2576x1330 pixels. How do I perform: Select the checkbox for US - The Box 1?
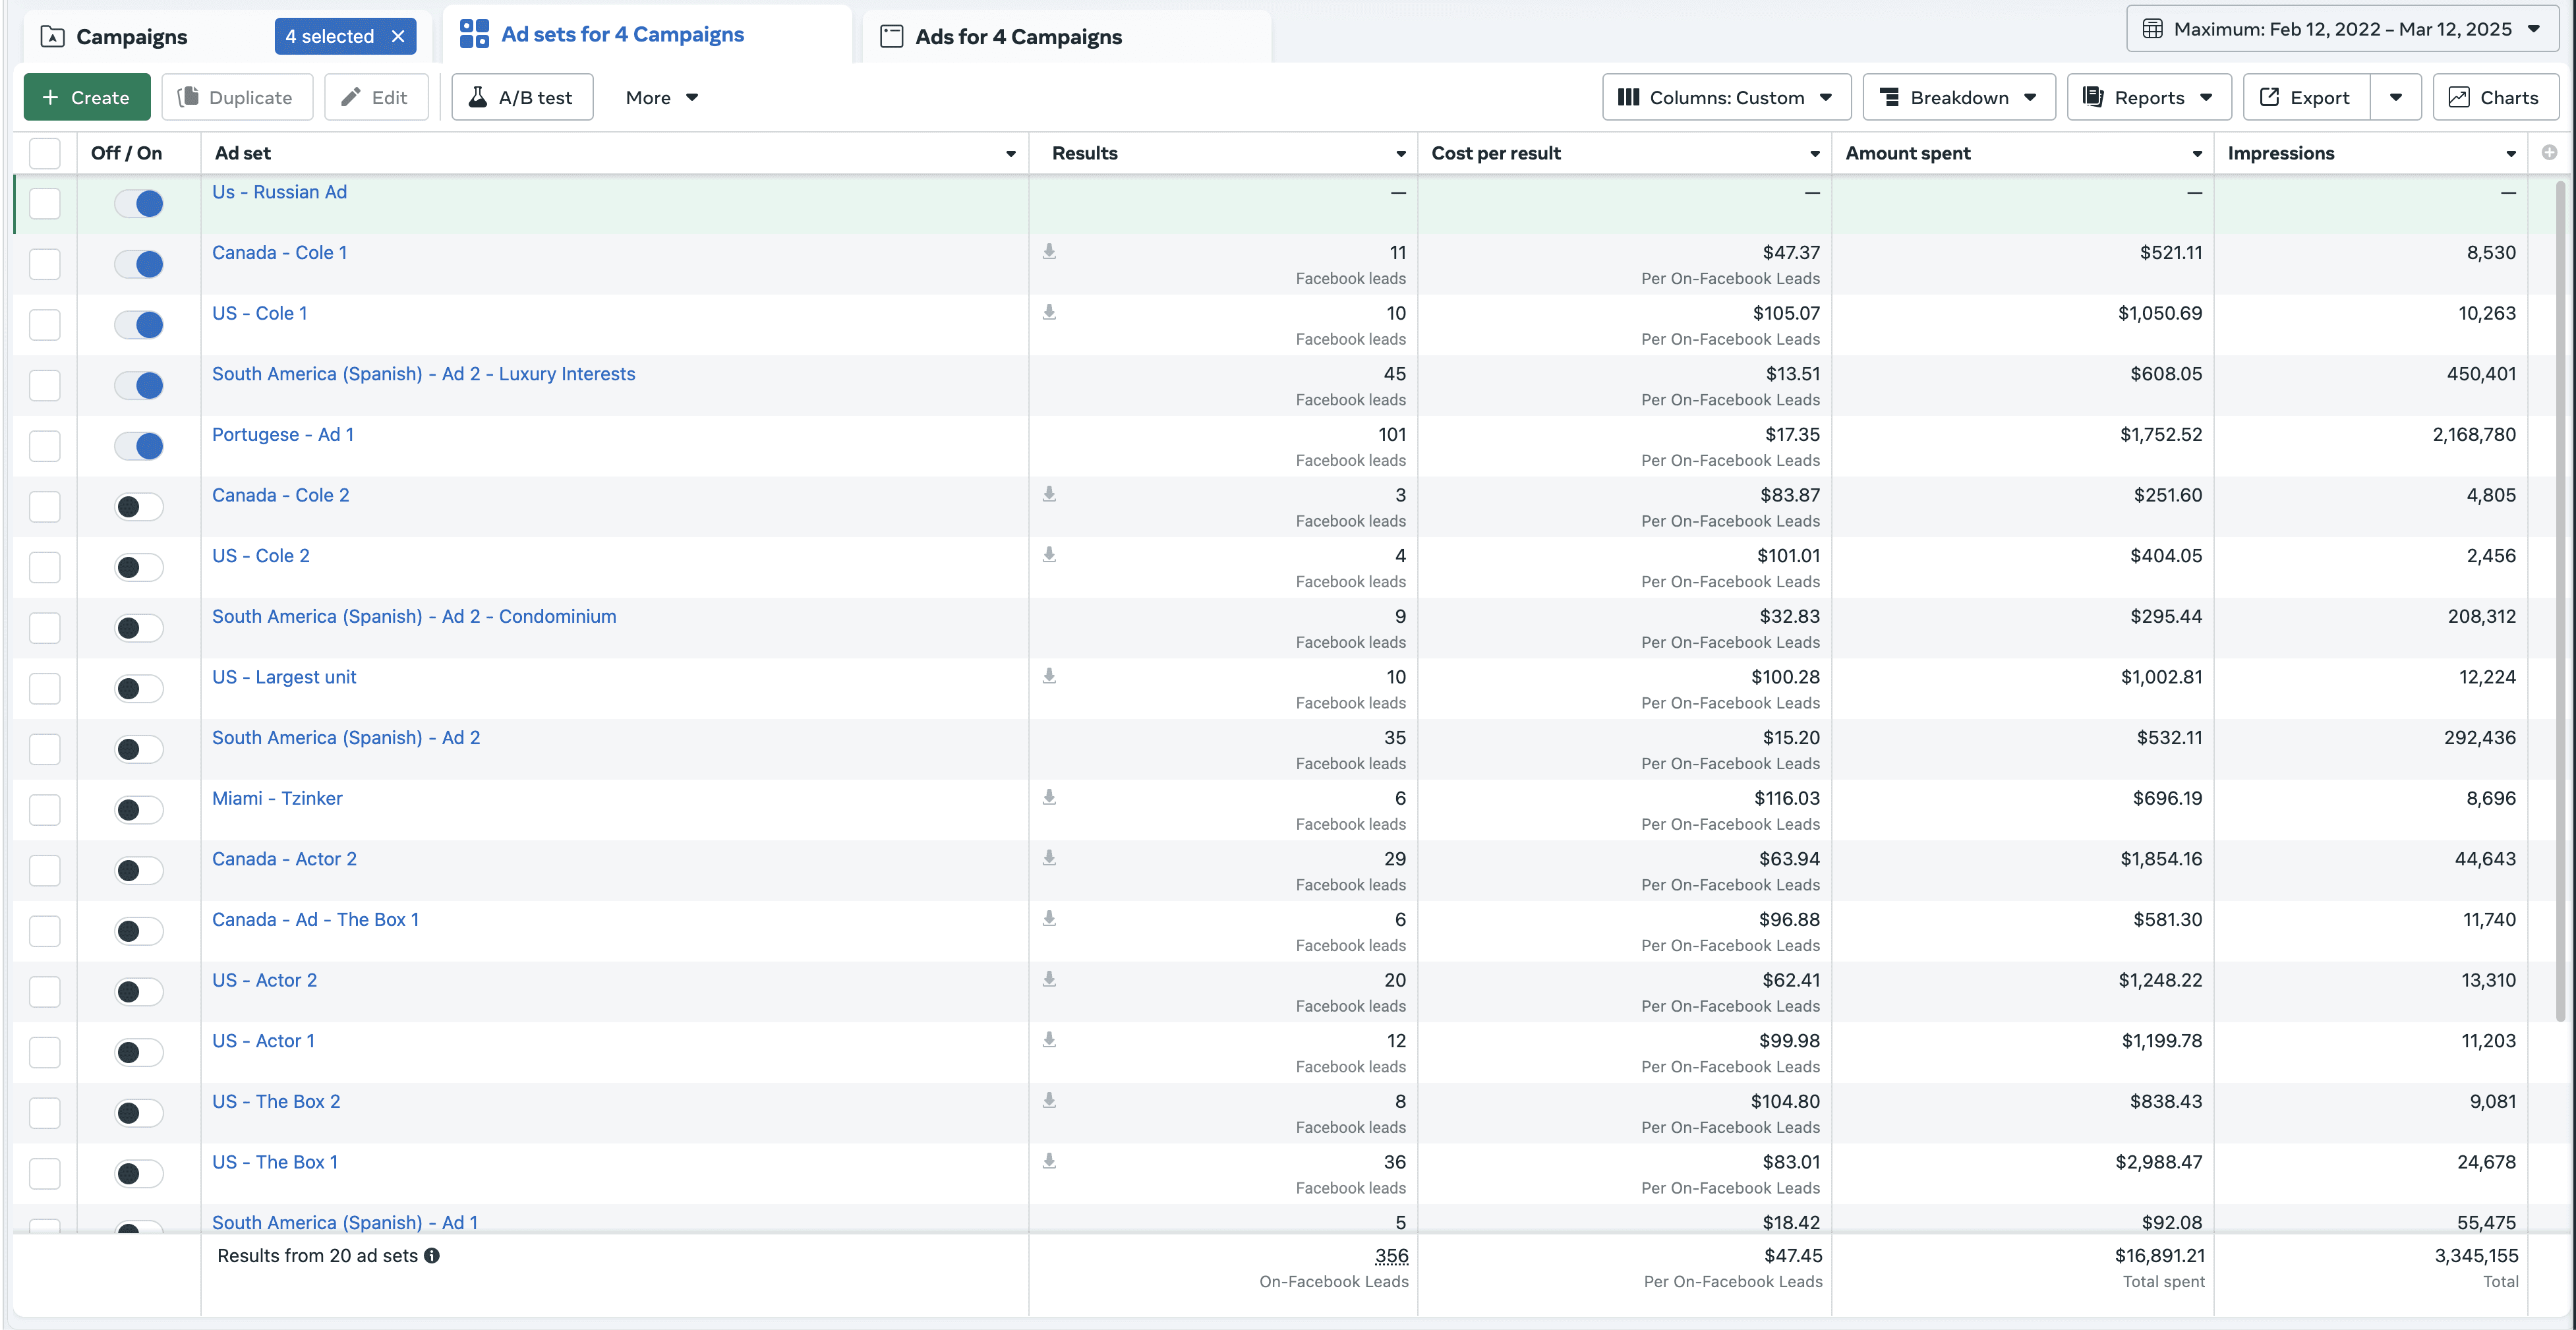[45, 1174]
